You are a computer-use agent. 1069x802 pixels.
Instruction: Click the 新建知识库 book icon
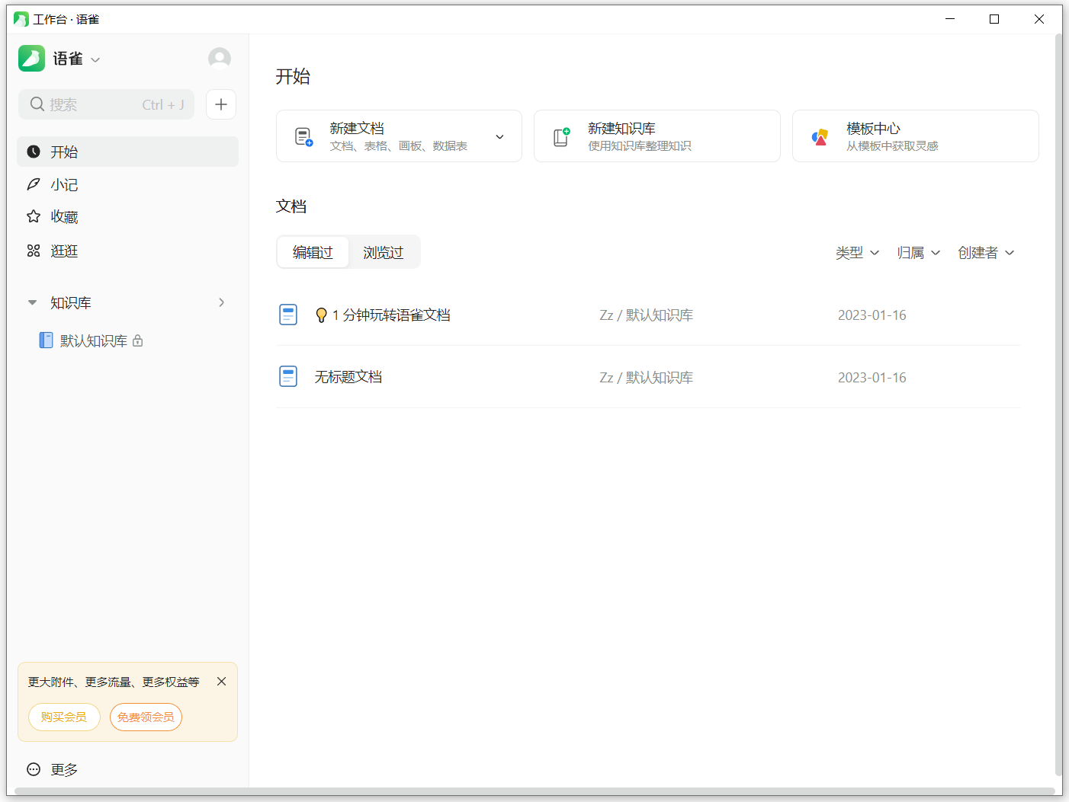pos(562,137)
